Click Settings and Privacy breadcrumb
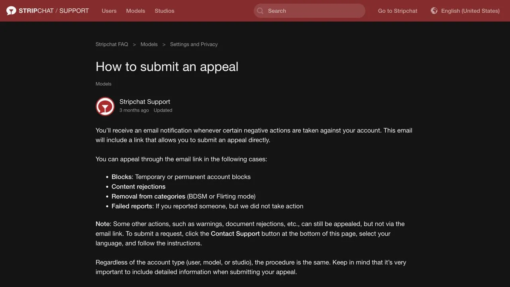Screen dimensions: 510x287 [194, 44]
